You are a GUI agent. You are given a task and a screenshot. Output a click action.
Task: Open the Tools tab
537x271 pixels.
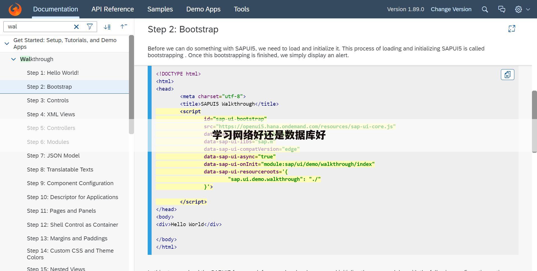click(241, 9)
